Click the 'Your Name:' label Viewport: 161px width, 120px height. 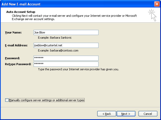click(13, 32)
